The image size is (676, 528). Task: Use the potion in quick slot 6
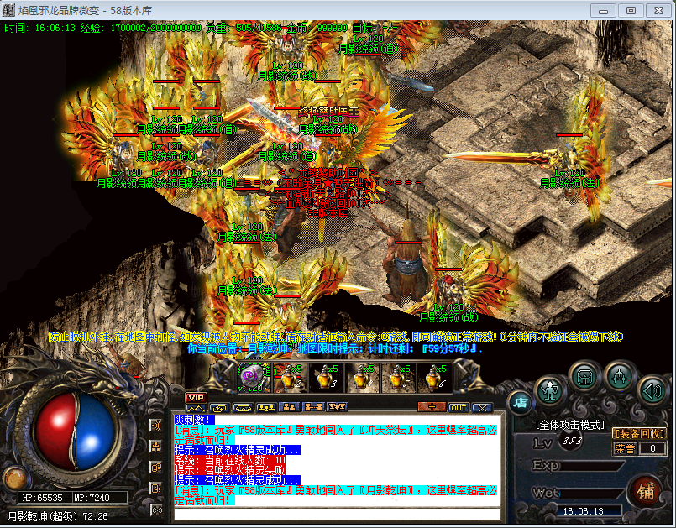[x=435, y=378]
